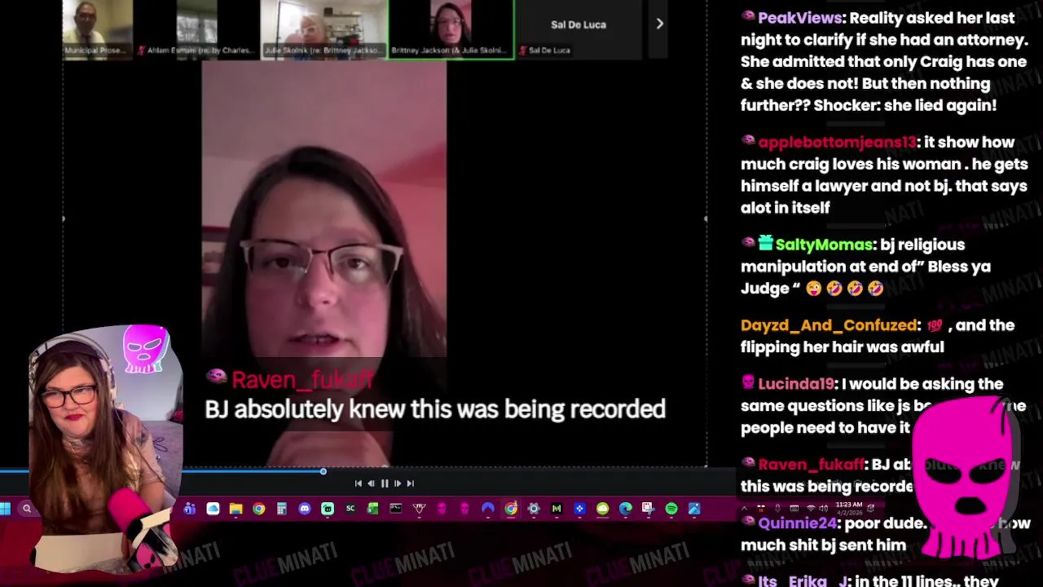The width and height of the screenshot is (1043, 587).
Task: Open the green M app on the taskbar
Action: pyautogui.click(x=557, y=509)
